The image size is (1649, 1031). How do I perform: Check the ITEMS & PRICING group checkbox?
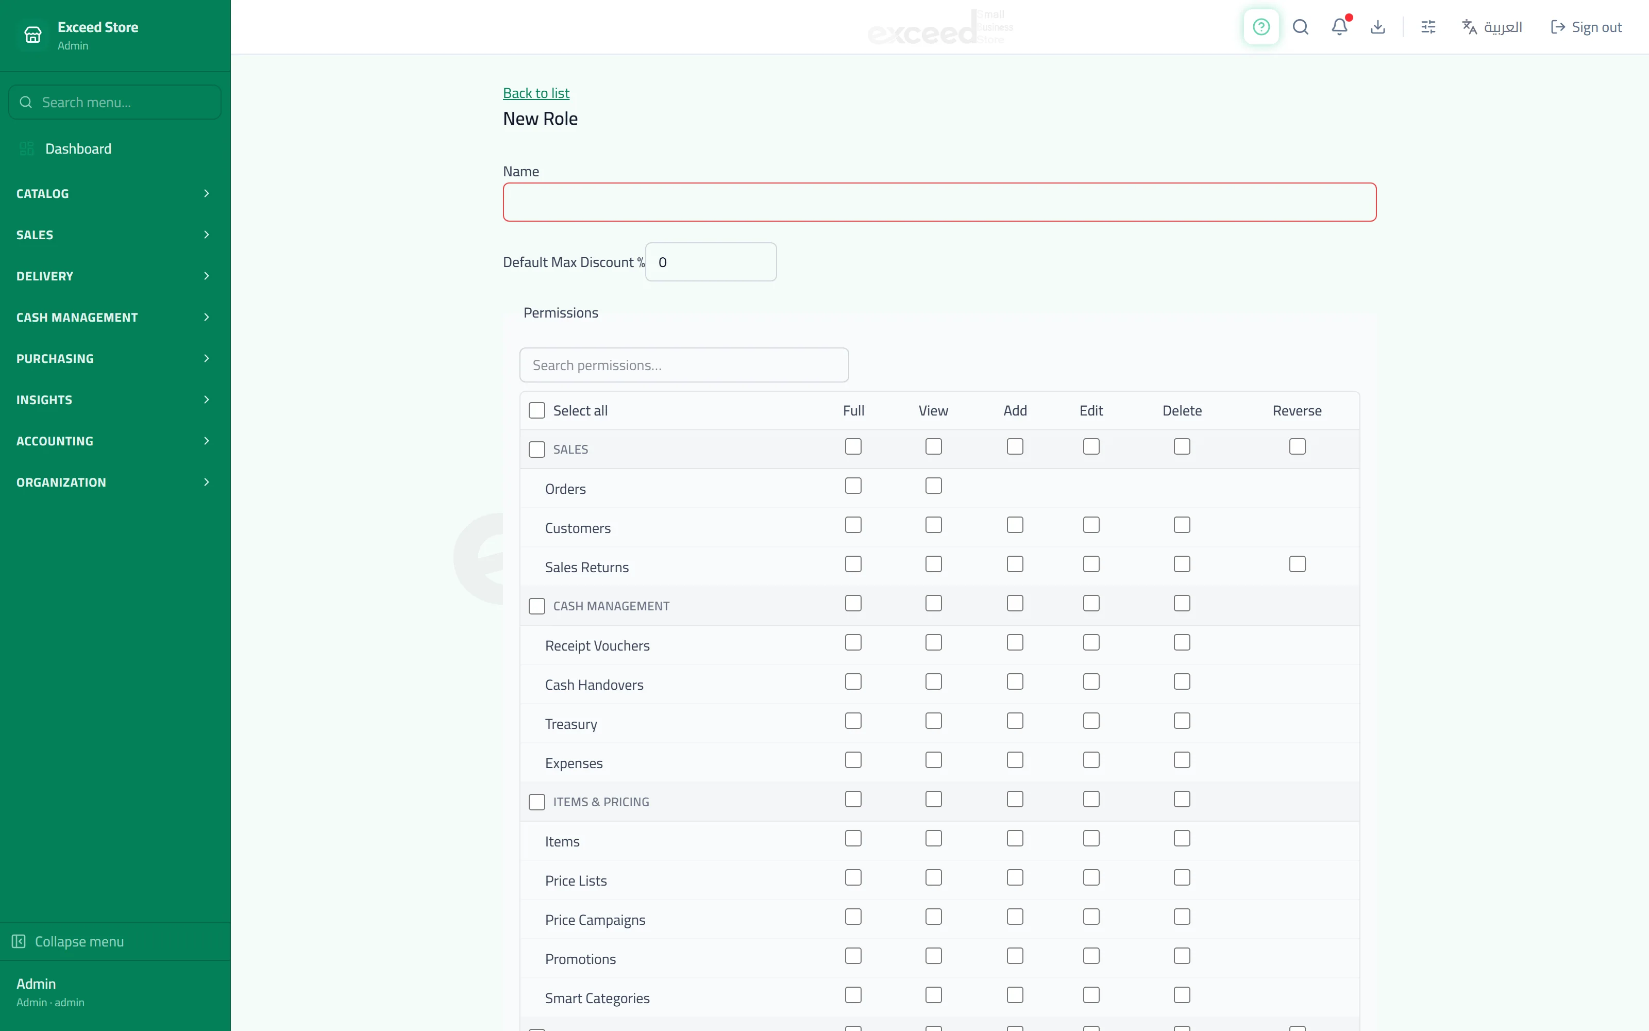pyautogui.click(x=537, y=803)
